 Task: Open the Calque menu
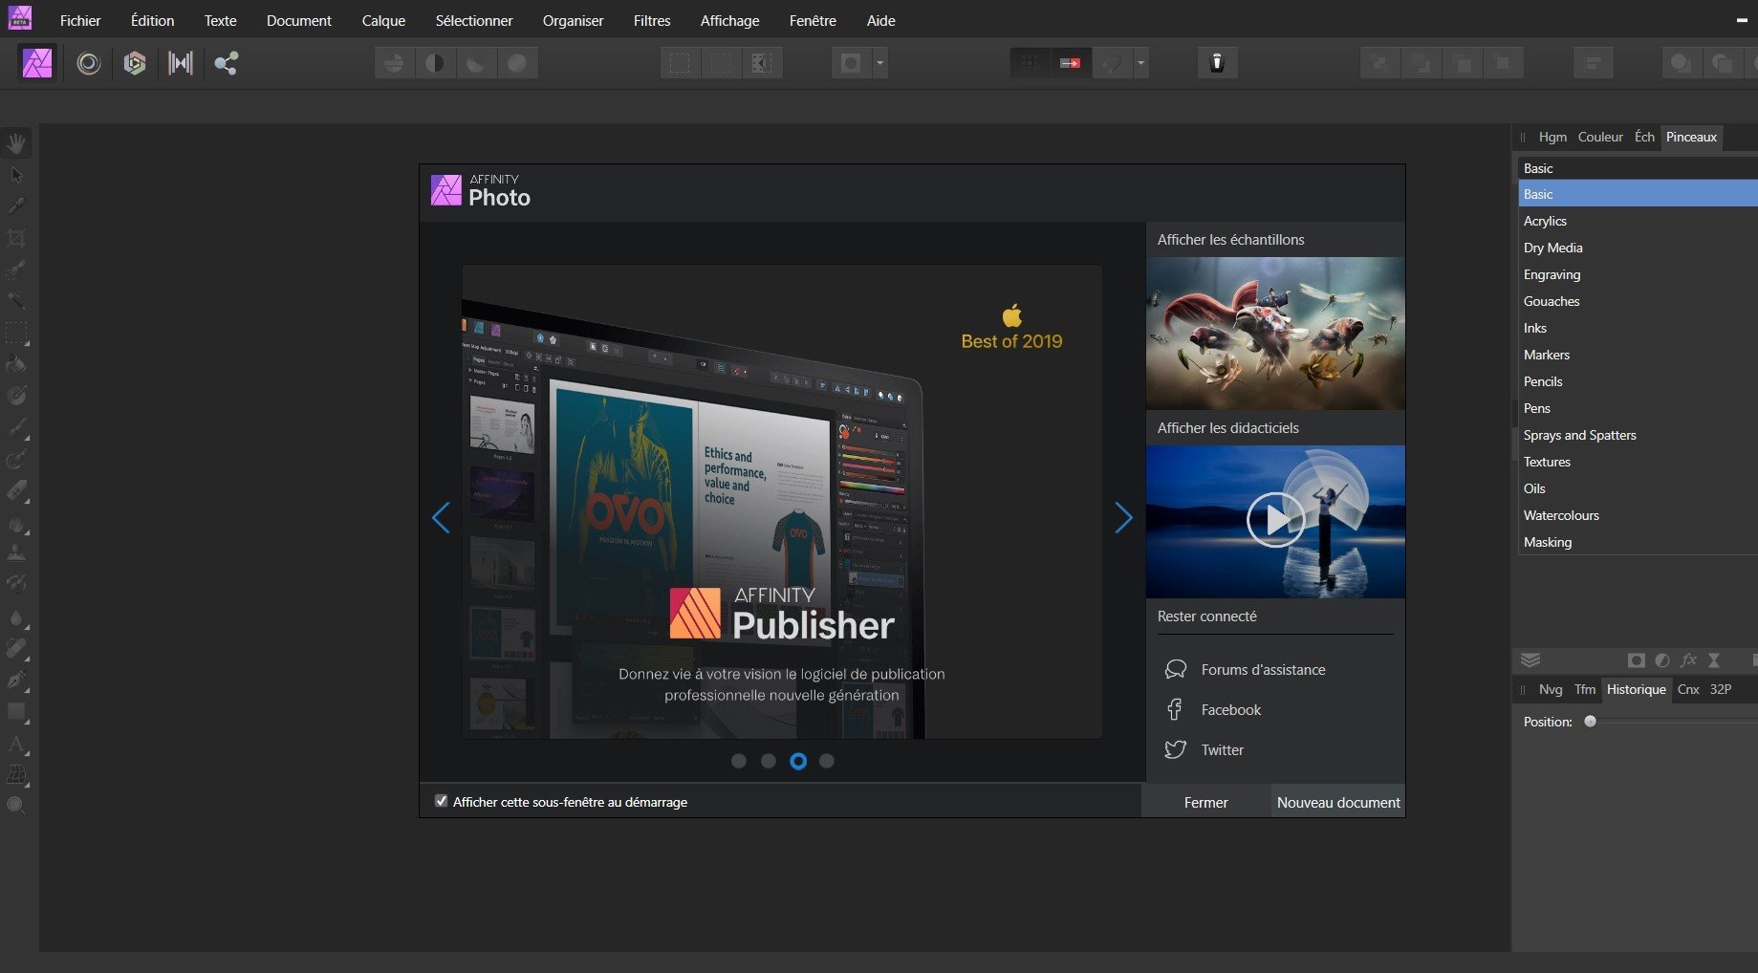tap(383, 20)
